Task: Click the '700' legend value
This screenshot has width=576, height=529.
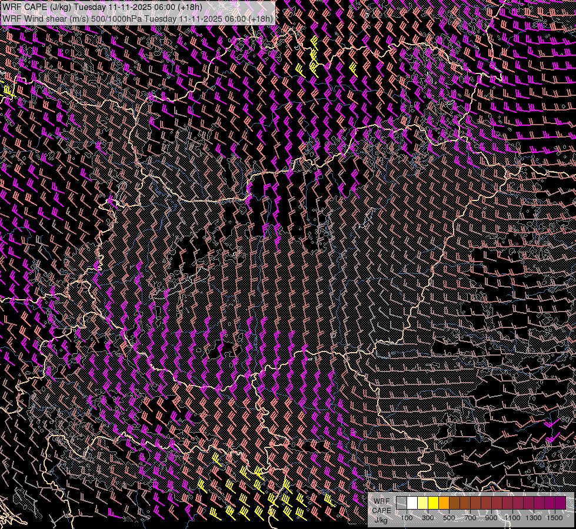Action: tap(470, 518)
